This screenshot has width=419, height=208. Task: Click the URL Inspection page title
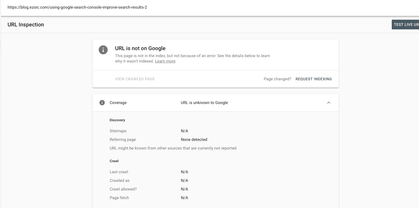point(26,25)
